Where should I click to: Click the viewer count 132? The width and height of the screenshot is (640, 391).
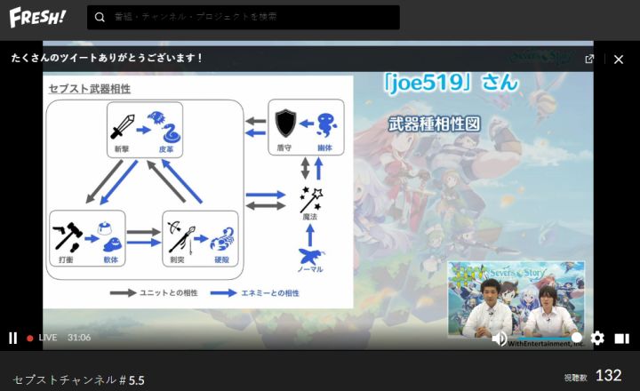[608, 376]
